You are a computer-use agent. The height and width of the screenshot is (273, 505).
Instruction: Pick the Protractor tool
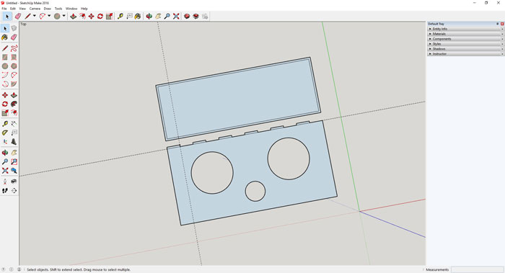[x=5, y=133]
